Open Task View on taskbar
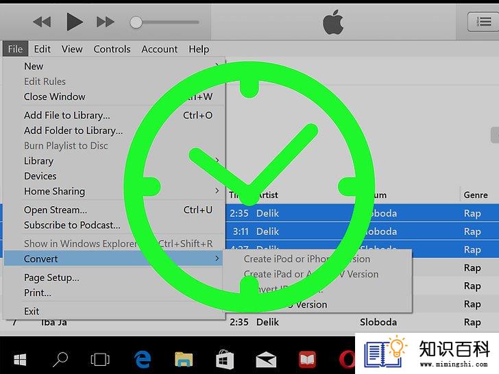The width and height of the screenshot is (499, 374). 100,360
